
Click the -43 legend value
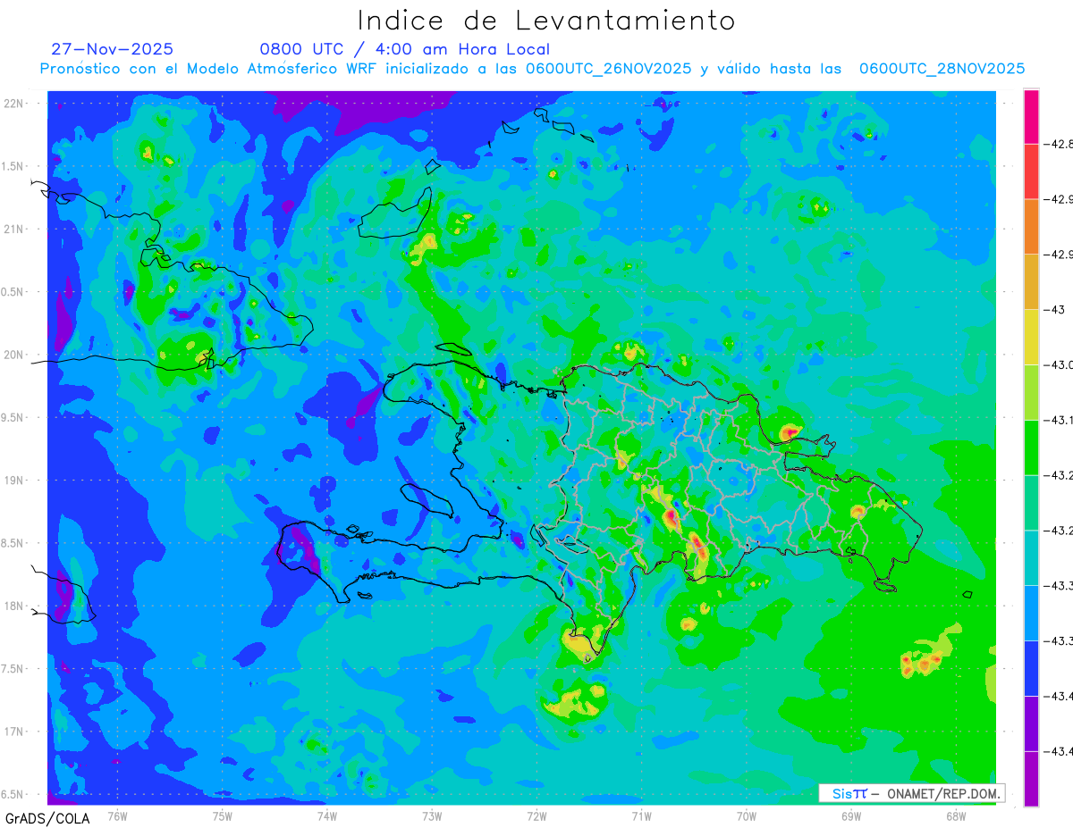click(1055, 309)
